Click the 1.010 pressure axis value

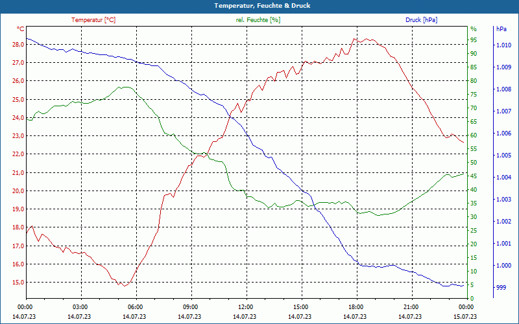click(504, 45)
